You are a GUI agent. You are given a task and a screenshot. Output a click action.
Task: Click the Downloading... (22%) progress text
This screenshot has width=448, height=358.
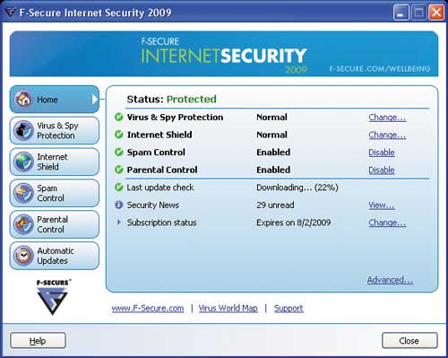coord(297,188)
